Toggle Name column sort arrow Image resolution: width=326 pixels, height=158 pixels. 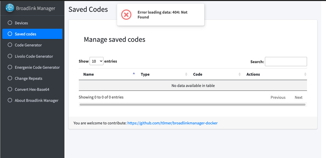click(134, 73)
